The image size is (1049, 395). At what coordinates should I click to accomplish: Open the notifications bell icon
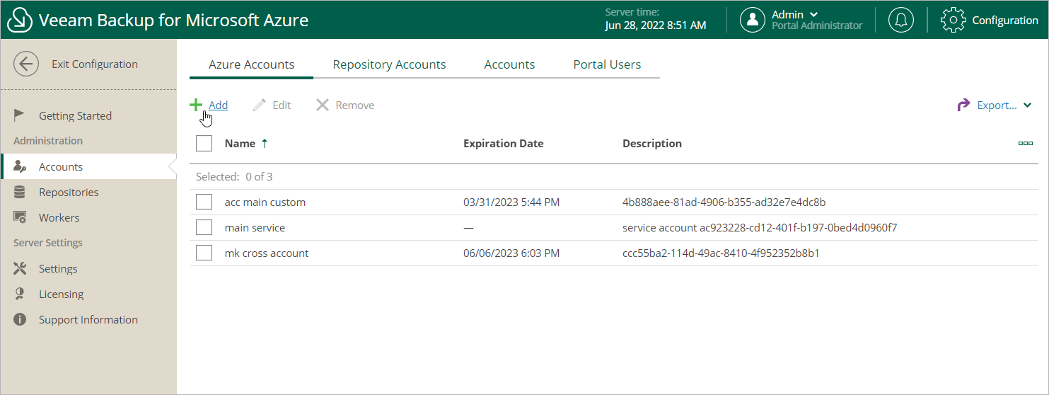click(x=900, y=20)
